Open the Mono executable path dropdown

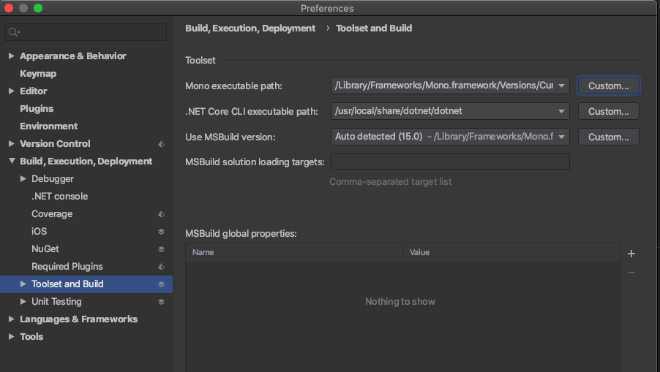561,86
